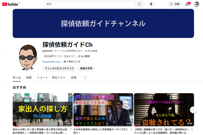This screenshot has width=203, height=135.
Task: Click the おすすめ section heading
Action: [19, 88]
